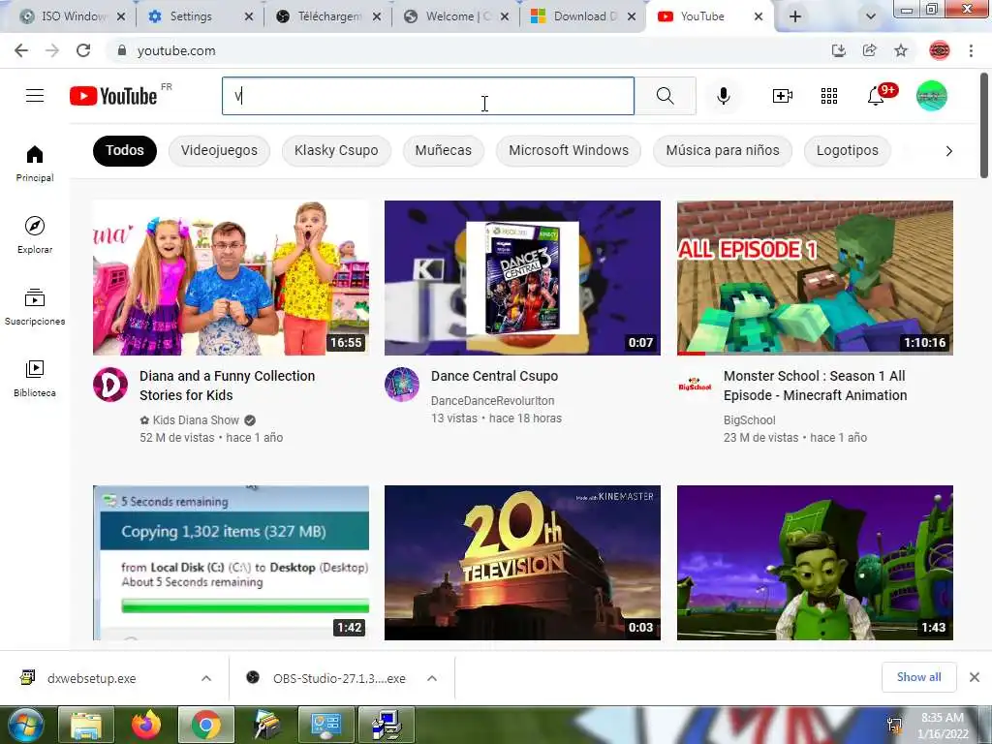
Task: Switch to the Welcome tab
Action: 455,16
